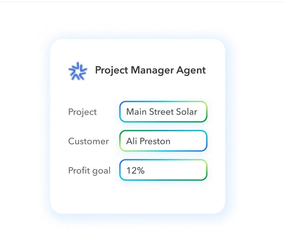Click the word Solar in Project field
This screenshot has width=283, height=245.
(187, 112)
